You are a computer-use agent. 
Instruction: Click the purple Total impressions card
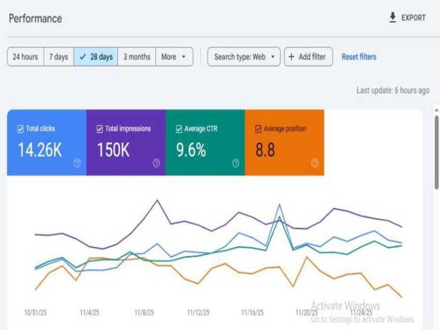(x=126, y=143)
